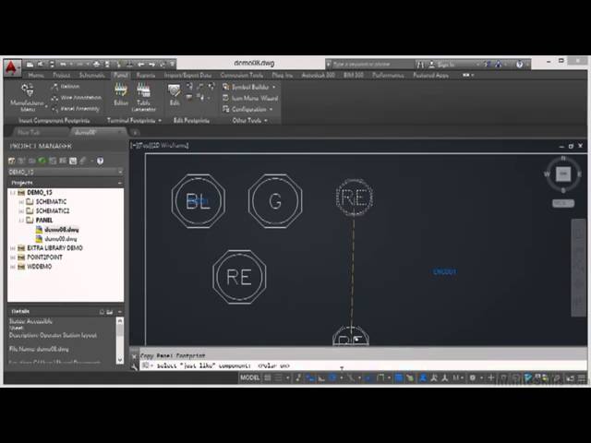This screenshot has width=591, height=443.
Task: Expand Symbol Builder dropdown arrow
Action: click(x=273, y=87)
